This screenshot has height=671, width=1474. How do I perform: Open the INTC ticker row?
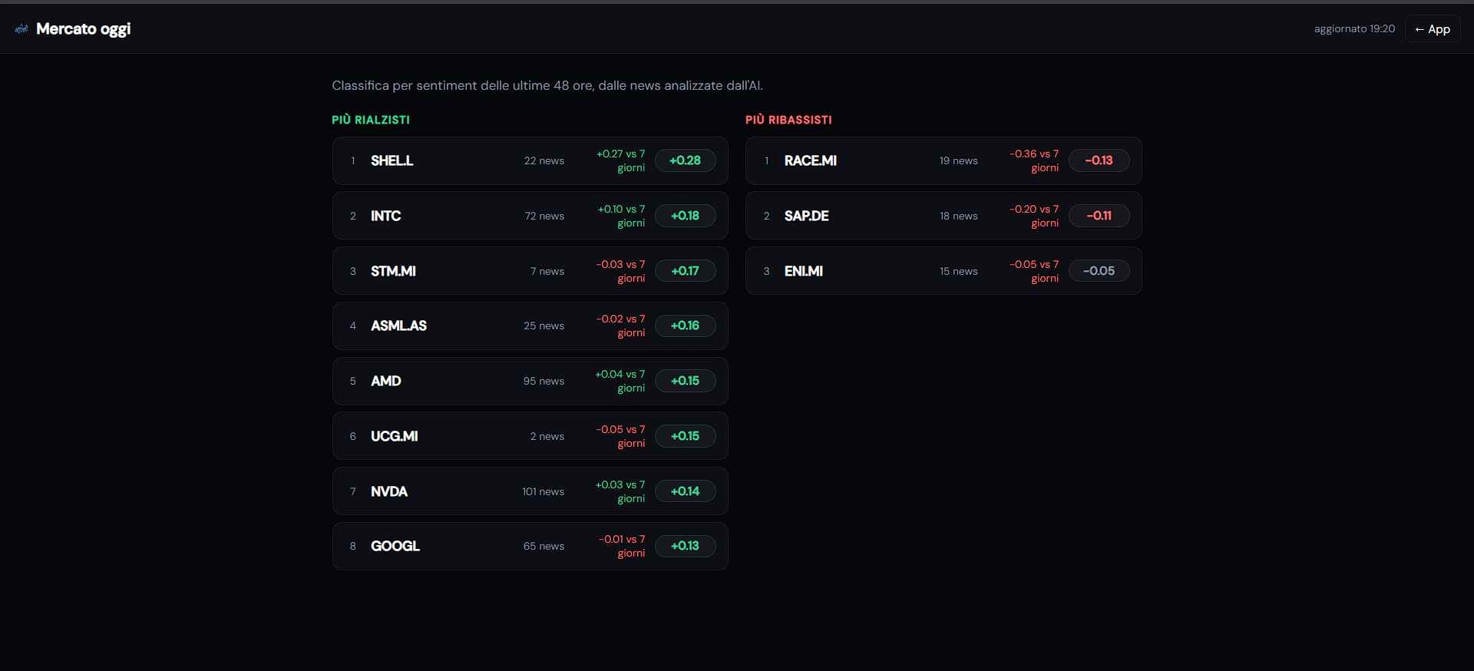pyautogui.click(x=530, y=216)
